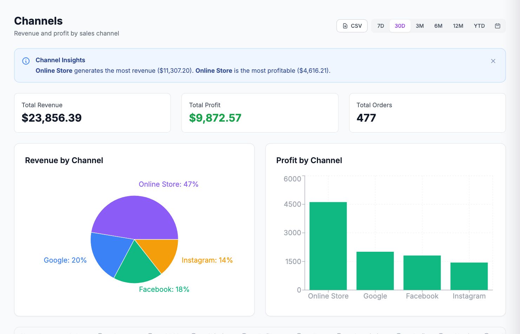
Task: Click the Channel Insights info icon
Action: [x=26, y=61]
